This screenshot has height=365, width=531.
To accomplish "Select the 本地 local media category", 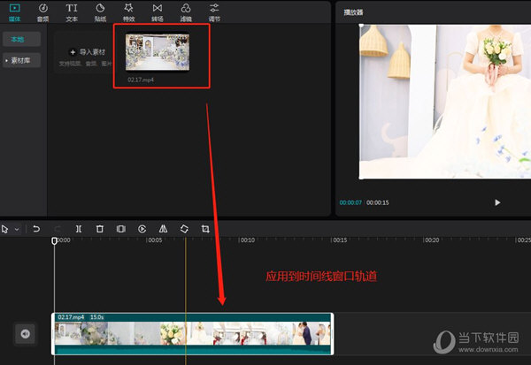I will point(21,40).
